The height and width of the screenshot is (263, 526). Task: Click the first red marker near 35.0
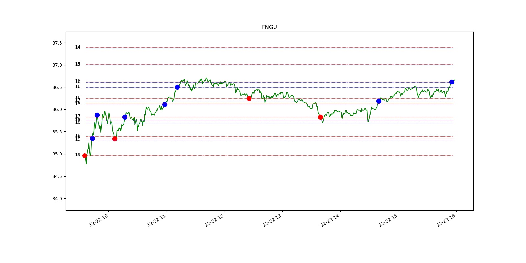(x=84, y=155)
